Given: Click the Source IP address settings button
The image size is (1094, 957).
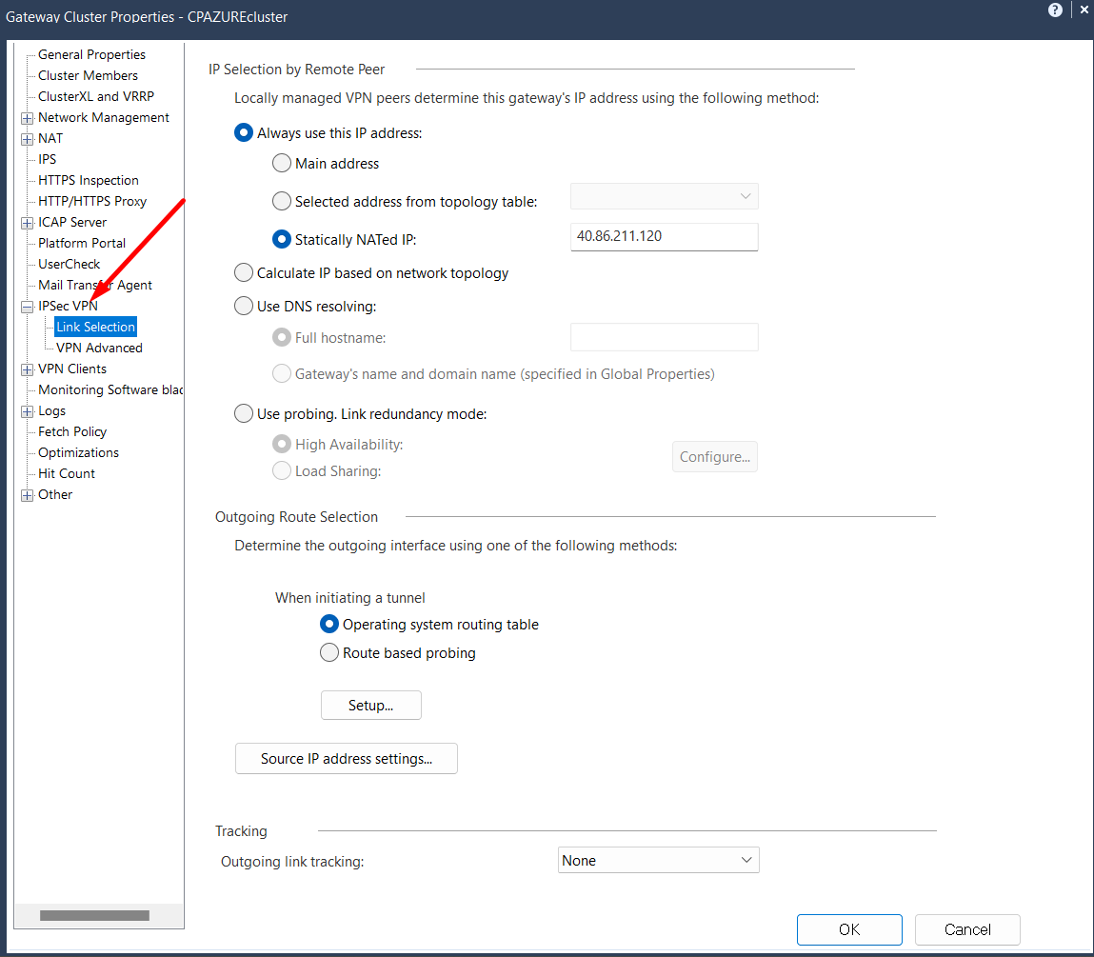Looking at the screenshot, I should [x=346, y=758].
